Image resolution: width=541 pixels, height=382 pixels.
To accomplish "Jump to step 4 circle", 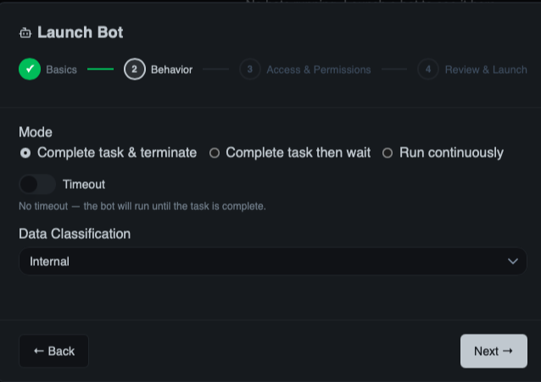I will 428,69.
